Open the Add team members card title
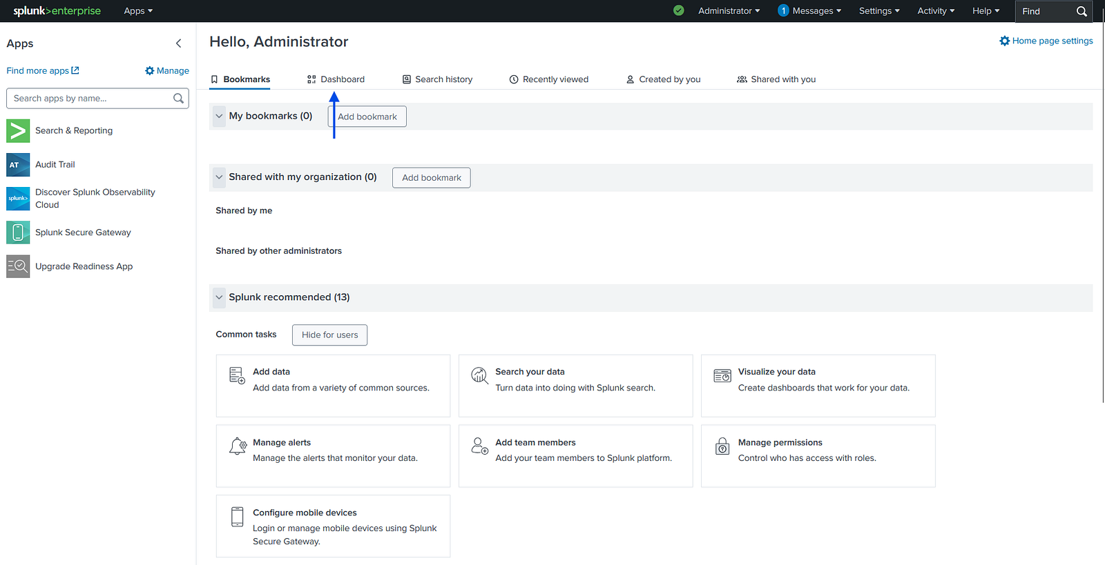Viewport: 1105px width, 565px height. click(x=535, y=443)
